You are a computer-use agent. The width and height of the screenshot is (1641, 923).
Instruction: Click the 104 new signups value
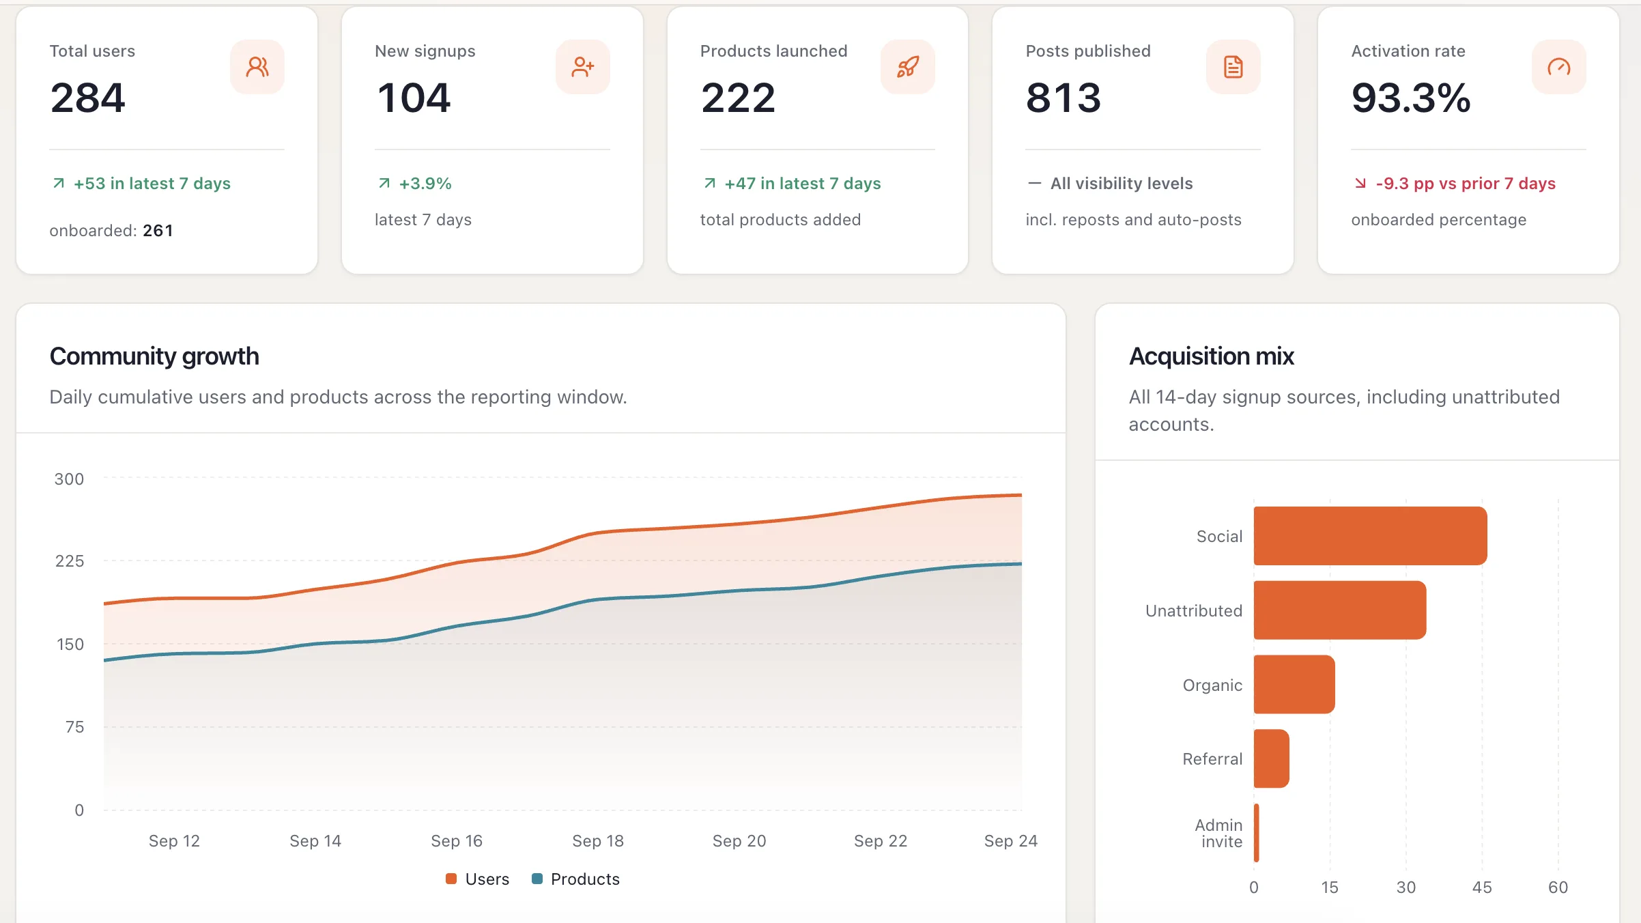click(x=414, y=98)
